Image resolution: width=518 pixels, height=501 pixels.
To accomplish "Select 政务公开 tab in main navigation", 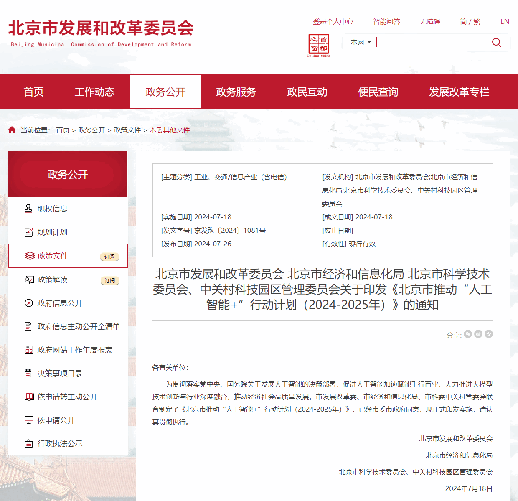I will [x=165, y=92].
